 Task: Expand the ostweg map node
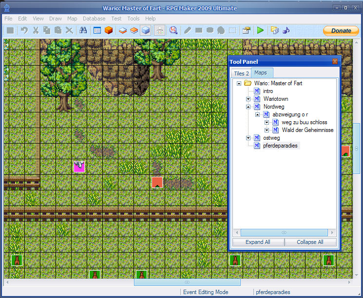pos(248,138)
